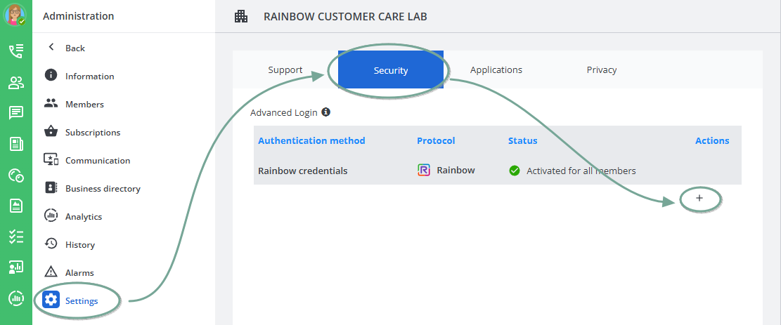Viewport: 781px width, 325px height.
Task: Switch to the Support tab
Action: 285,70
